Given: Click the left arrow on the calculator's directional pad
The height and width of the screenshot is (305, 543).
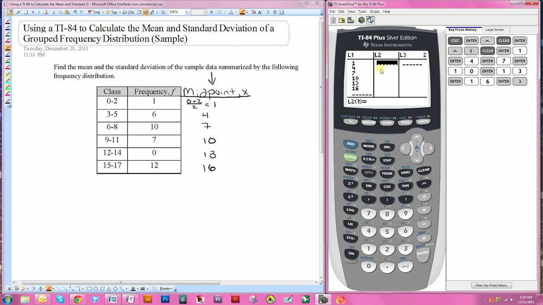Looking at the screenshot, I should 405,148.
